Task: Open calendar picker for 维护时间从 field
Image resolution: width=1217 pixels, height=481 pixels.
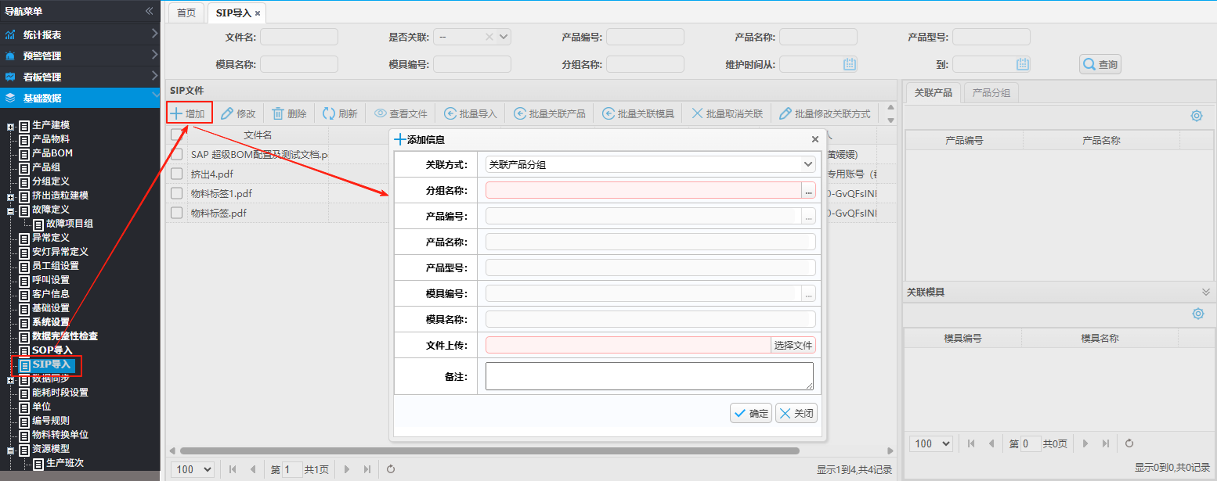Action: (850, 64)
